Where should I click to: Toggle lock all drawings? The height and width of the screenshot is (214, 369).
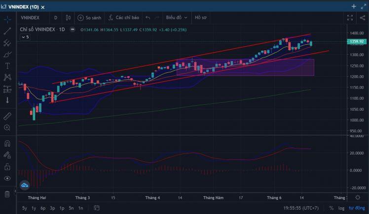[x=7, y=167]
